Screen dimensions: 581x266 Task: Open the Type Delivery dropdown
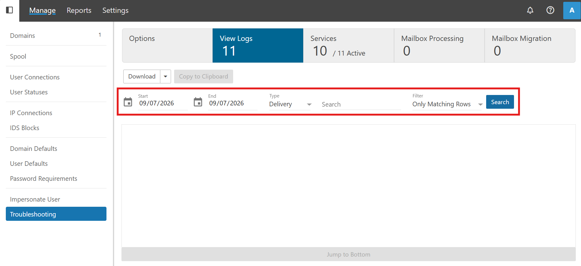pyautogui.click(x=290, y=104)
